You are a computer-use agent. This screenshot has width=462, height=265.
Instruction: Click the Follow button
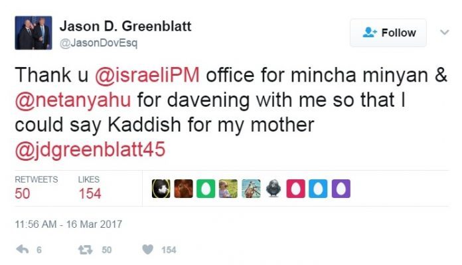coord(388,33)
